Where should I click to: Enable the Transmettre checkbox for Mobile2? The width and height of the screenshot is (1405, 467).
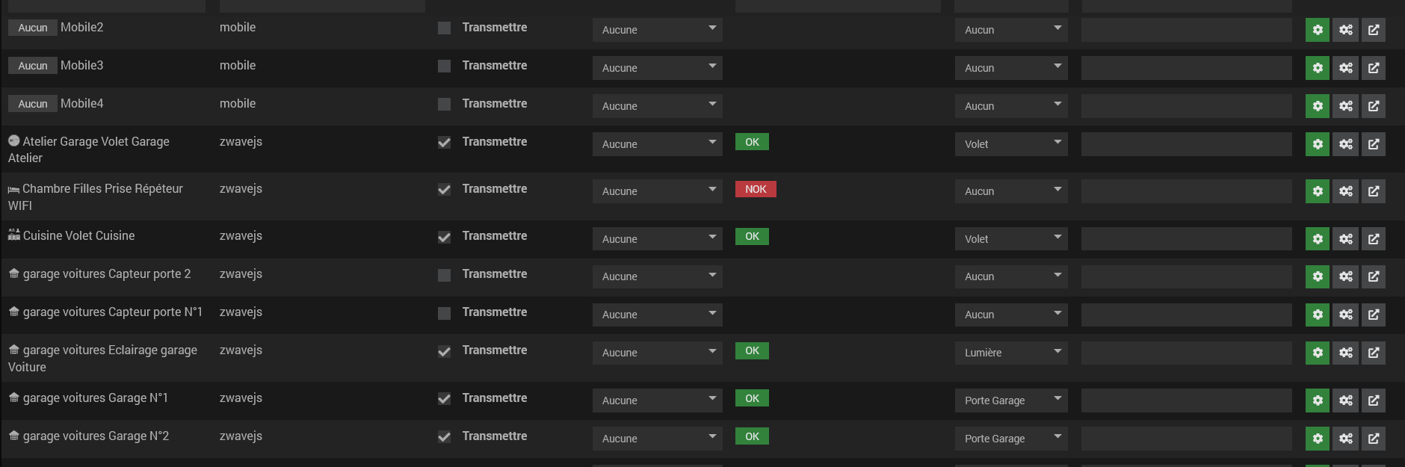tap(444, 28)
